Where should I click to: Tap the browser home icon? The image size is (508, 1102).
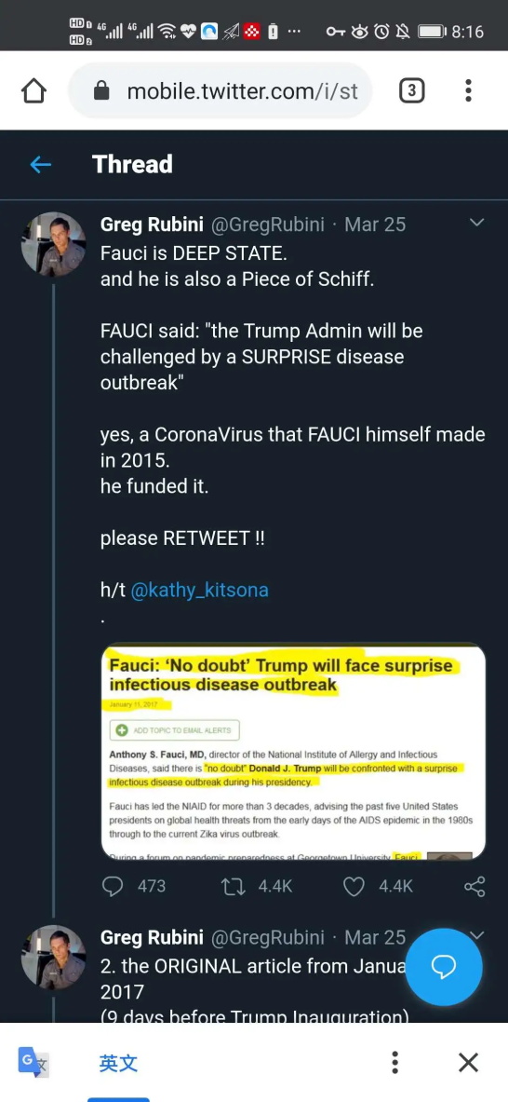pos(33,90)
